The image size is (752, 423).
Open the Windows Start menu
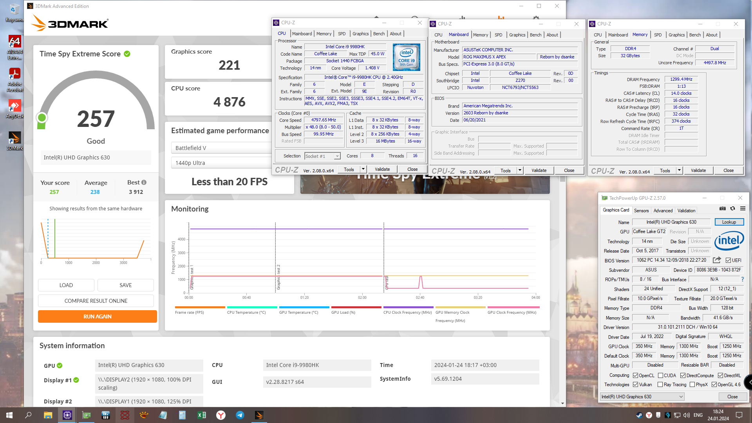point(9,415)
